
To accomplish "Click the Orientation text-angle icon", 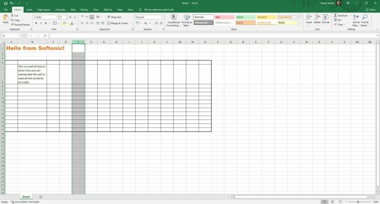I will click(98, 17).
